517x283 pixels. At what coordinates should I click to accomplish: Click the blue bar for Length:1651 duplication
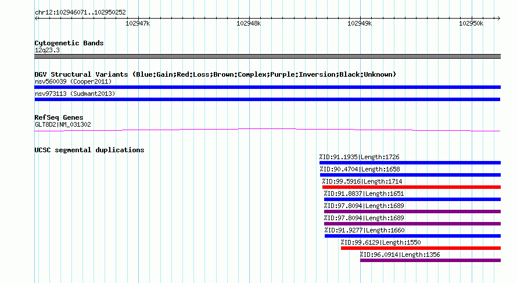pos(412,199)
